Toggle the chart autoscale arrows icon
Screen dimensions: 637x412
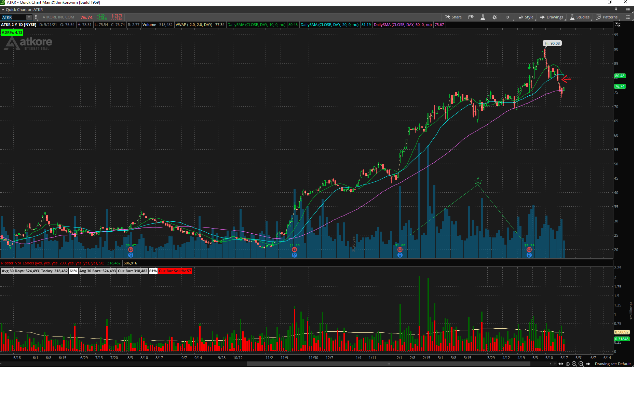coord(618,25)
